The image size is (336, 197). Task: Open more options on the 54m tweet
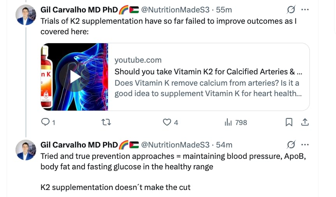pyautogui.click(x=305, y=145)
